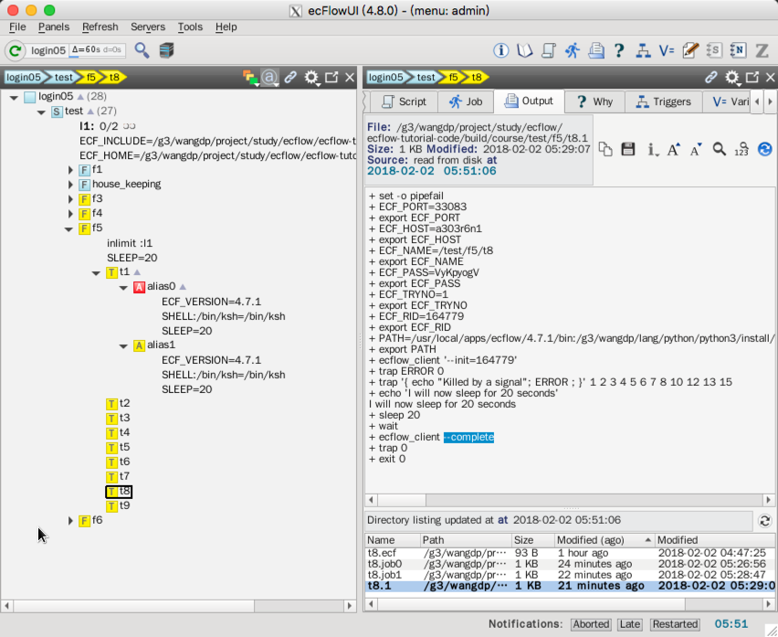Open the Zombies Z icon in the top toolbar
The image size is (778, 637).
762,50
